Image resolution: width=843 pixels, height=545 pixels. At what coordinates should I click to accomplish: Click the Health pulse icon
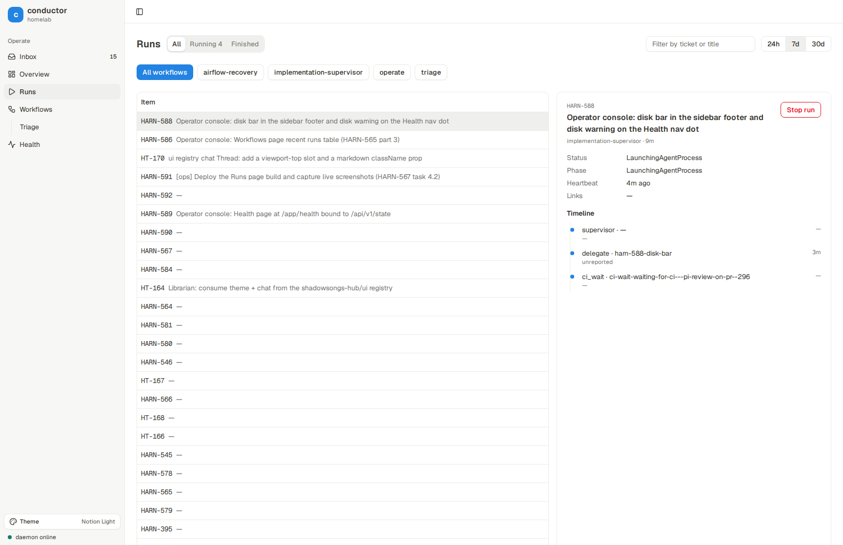point(12,144)
